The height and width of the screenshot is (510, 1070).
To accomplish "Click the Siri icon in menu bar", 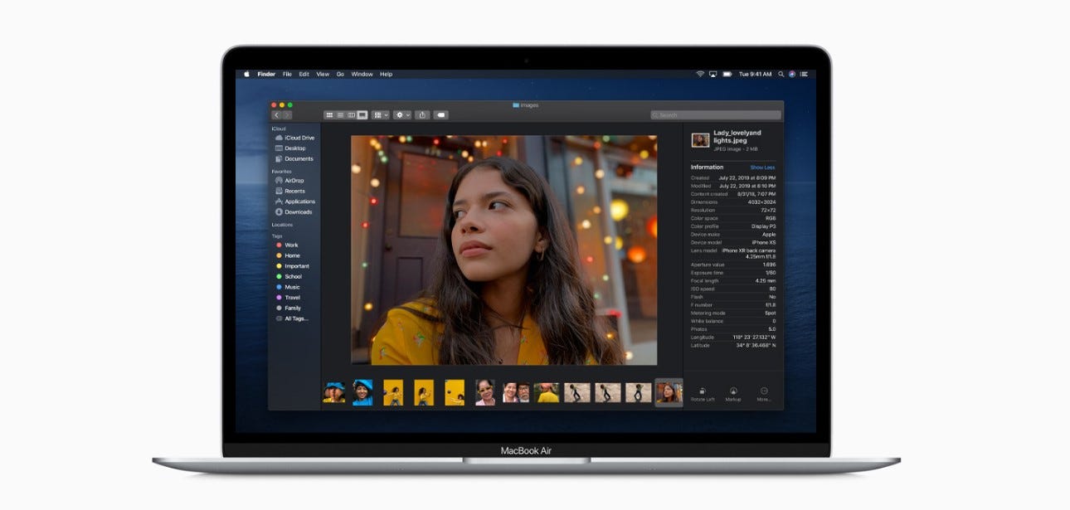I will [x=792, y=74].
